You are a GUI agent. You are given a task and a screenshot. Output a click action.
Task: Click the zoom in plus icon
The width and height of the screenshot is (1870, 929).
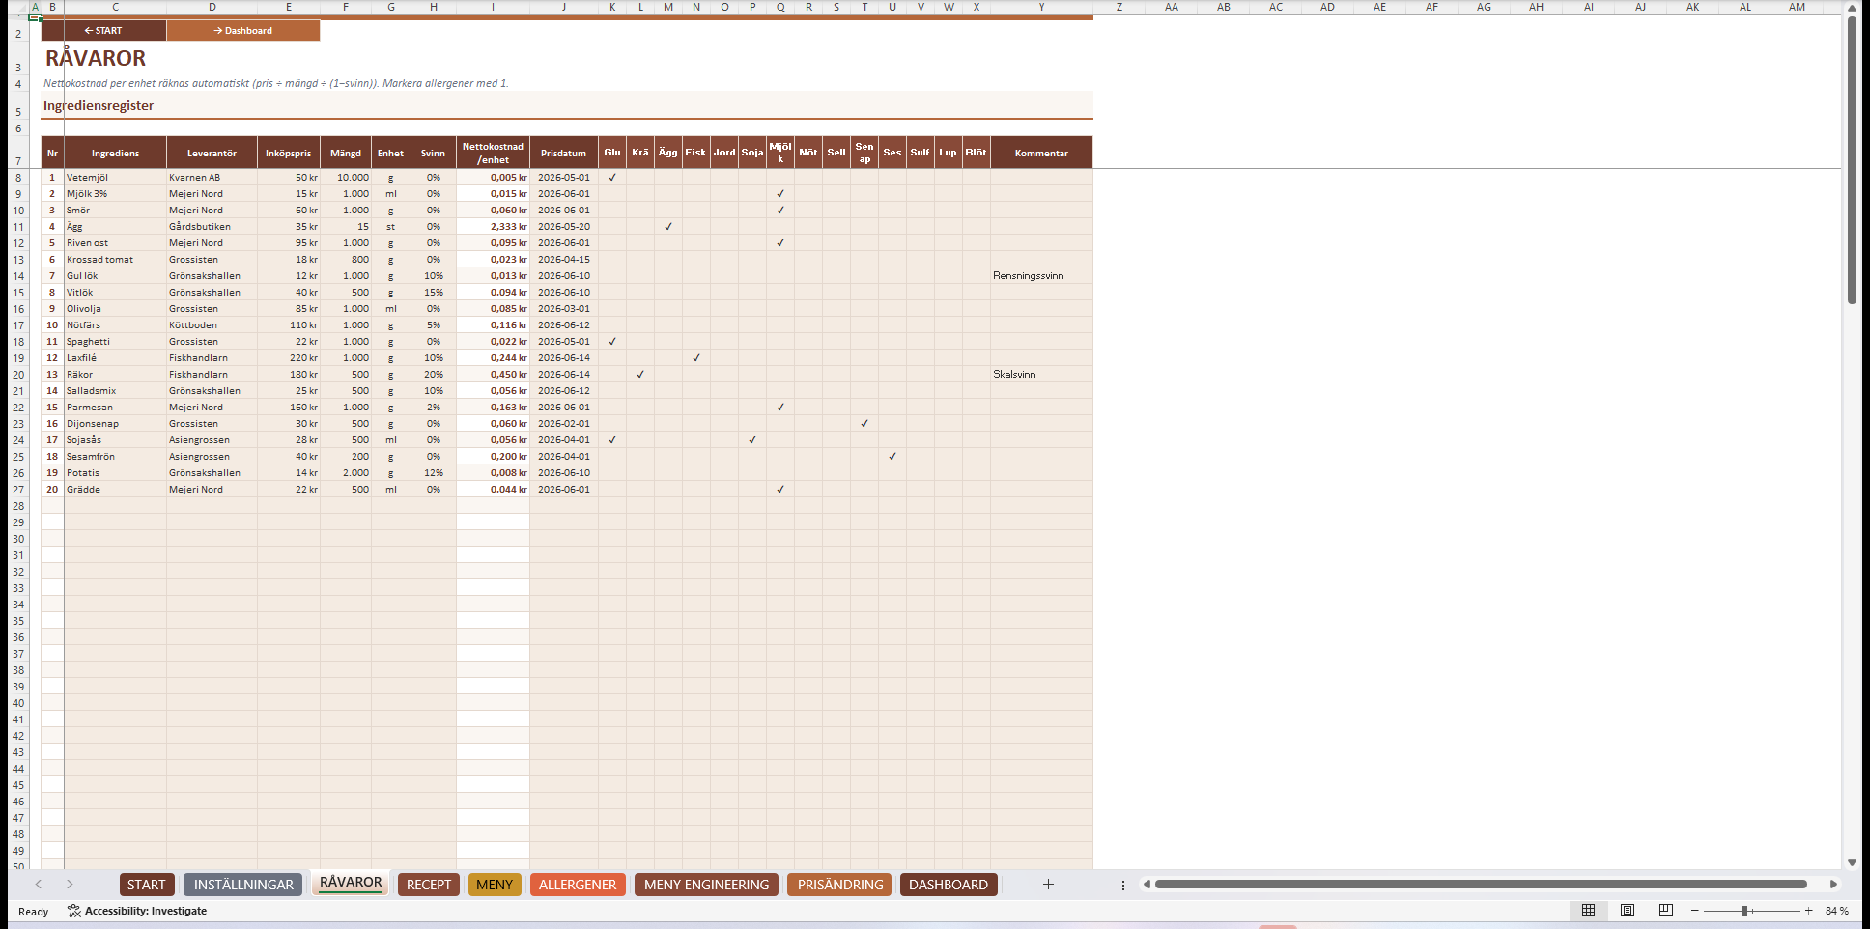(1809, 911)
